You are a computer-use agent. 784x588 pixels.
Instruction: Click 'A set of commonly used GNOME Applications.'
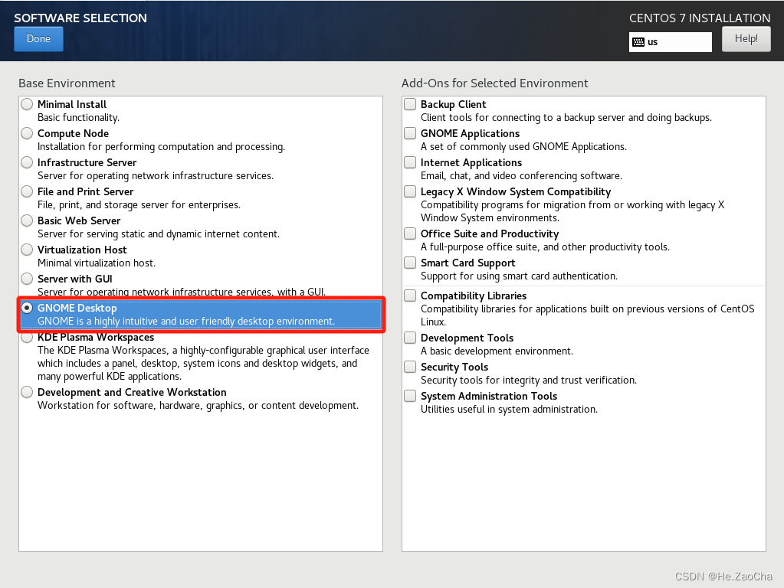pyautogui.click(x=523, y=146)
